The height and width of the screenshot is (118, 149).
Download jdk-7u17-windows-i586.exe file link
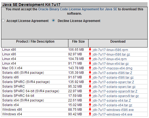tap(113, 110)
